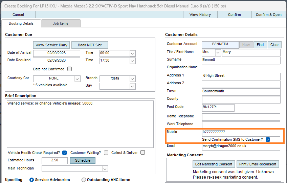
Task: Expand the Bay dropdown
Action: tap(132, 86)
